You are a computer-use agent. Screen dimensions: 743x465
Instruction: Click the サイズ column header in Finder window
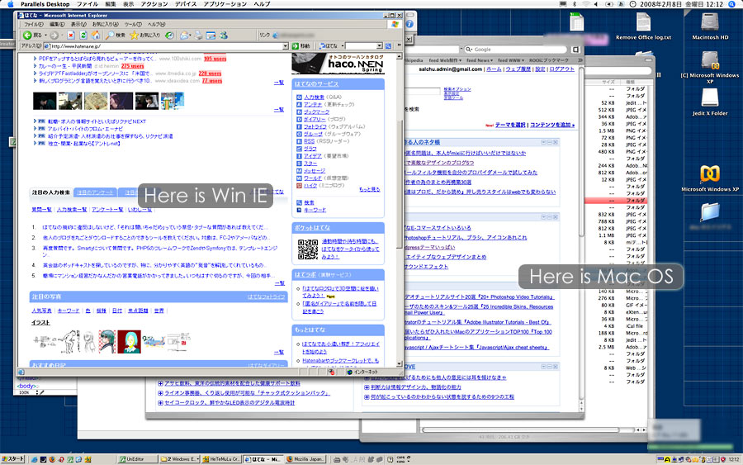tap(608, 82)
